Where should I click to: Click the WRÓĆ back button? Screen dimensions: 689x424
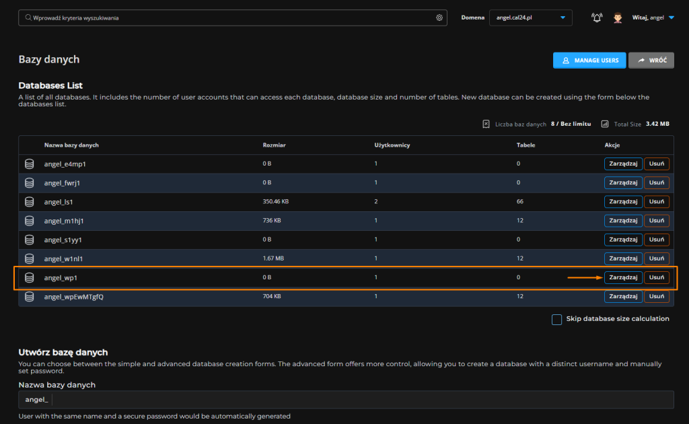coord(651,61)
